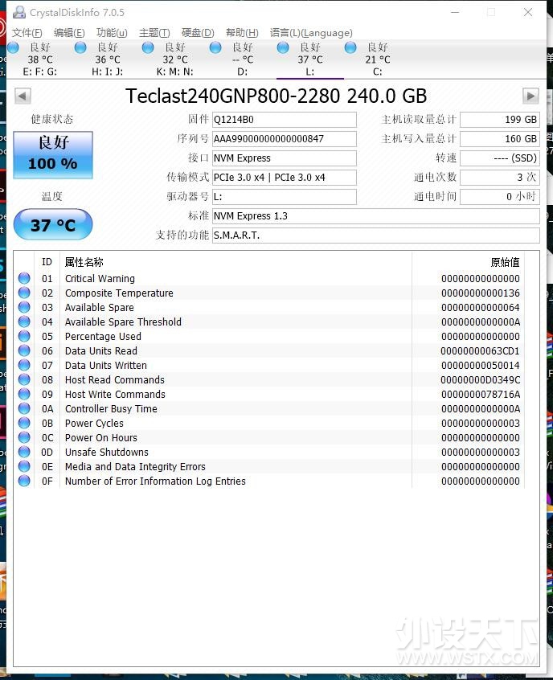This screenshot has width=553, height=680.
Task: Click the serial number field AAA99000000000000847
Action: (x=284, y=139)
